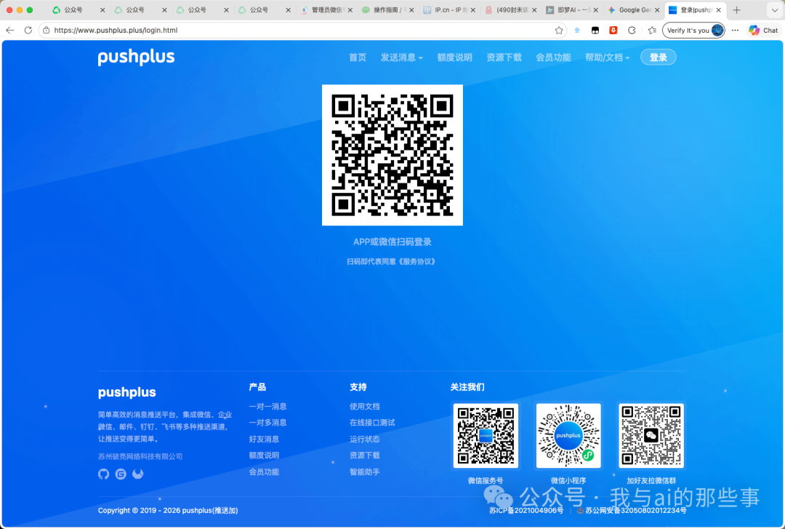Click the 加好友拉微信群 QR code

click(x=651, y=436)
